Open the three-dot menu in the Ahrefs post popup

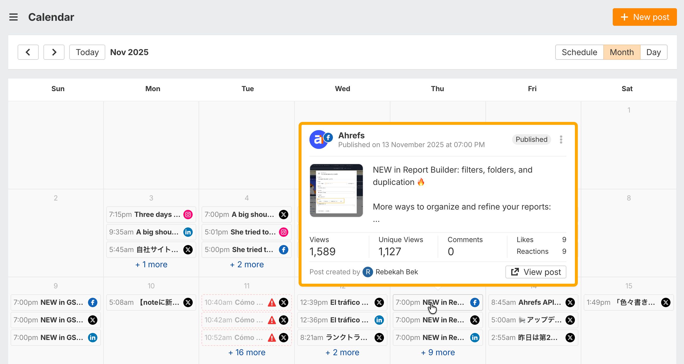[561, 140]
